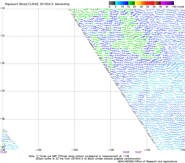Click the '35' label under the color bar
Viewport: 185px width, 163px height.
154,7
